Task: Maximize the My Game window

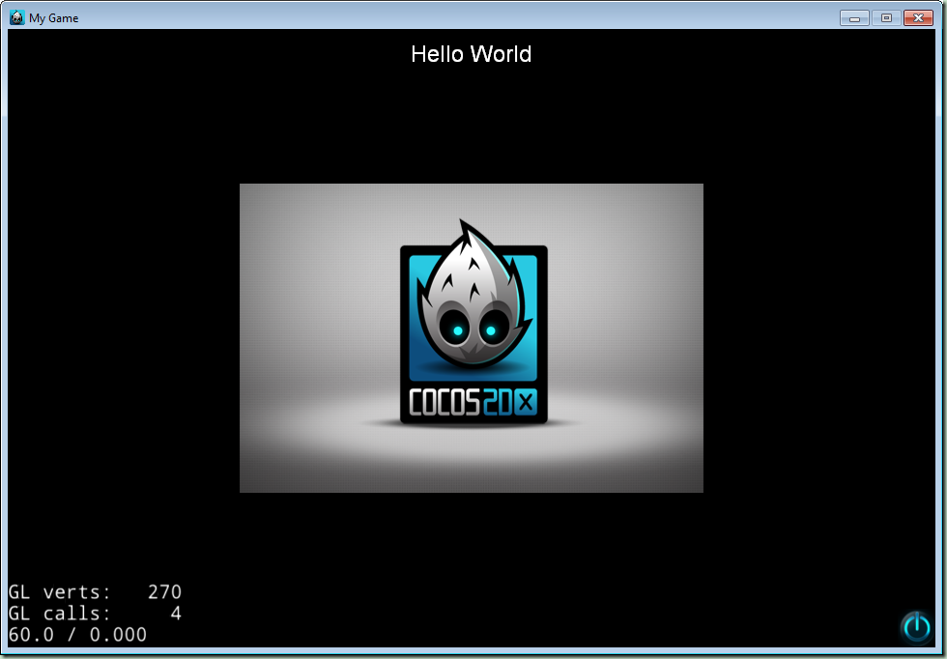Action: coord(886,18)
